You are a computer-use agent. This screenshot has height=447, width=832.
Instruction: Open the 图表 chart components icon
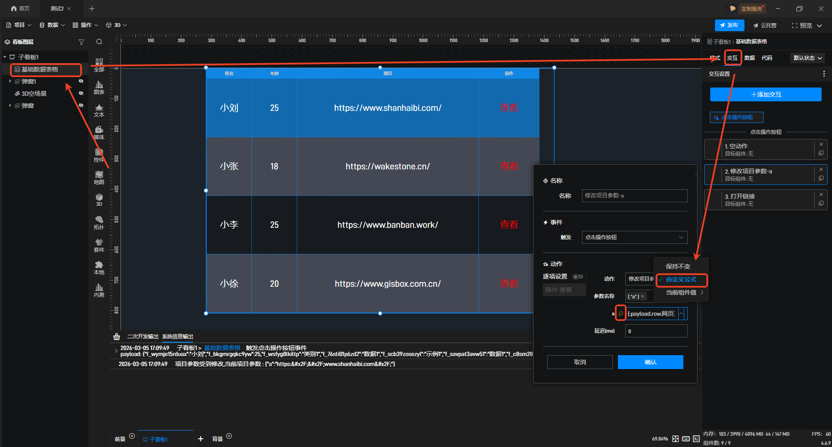click(99, 87)
